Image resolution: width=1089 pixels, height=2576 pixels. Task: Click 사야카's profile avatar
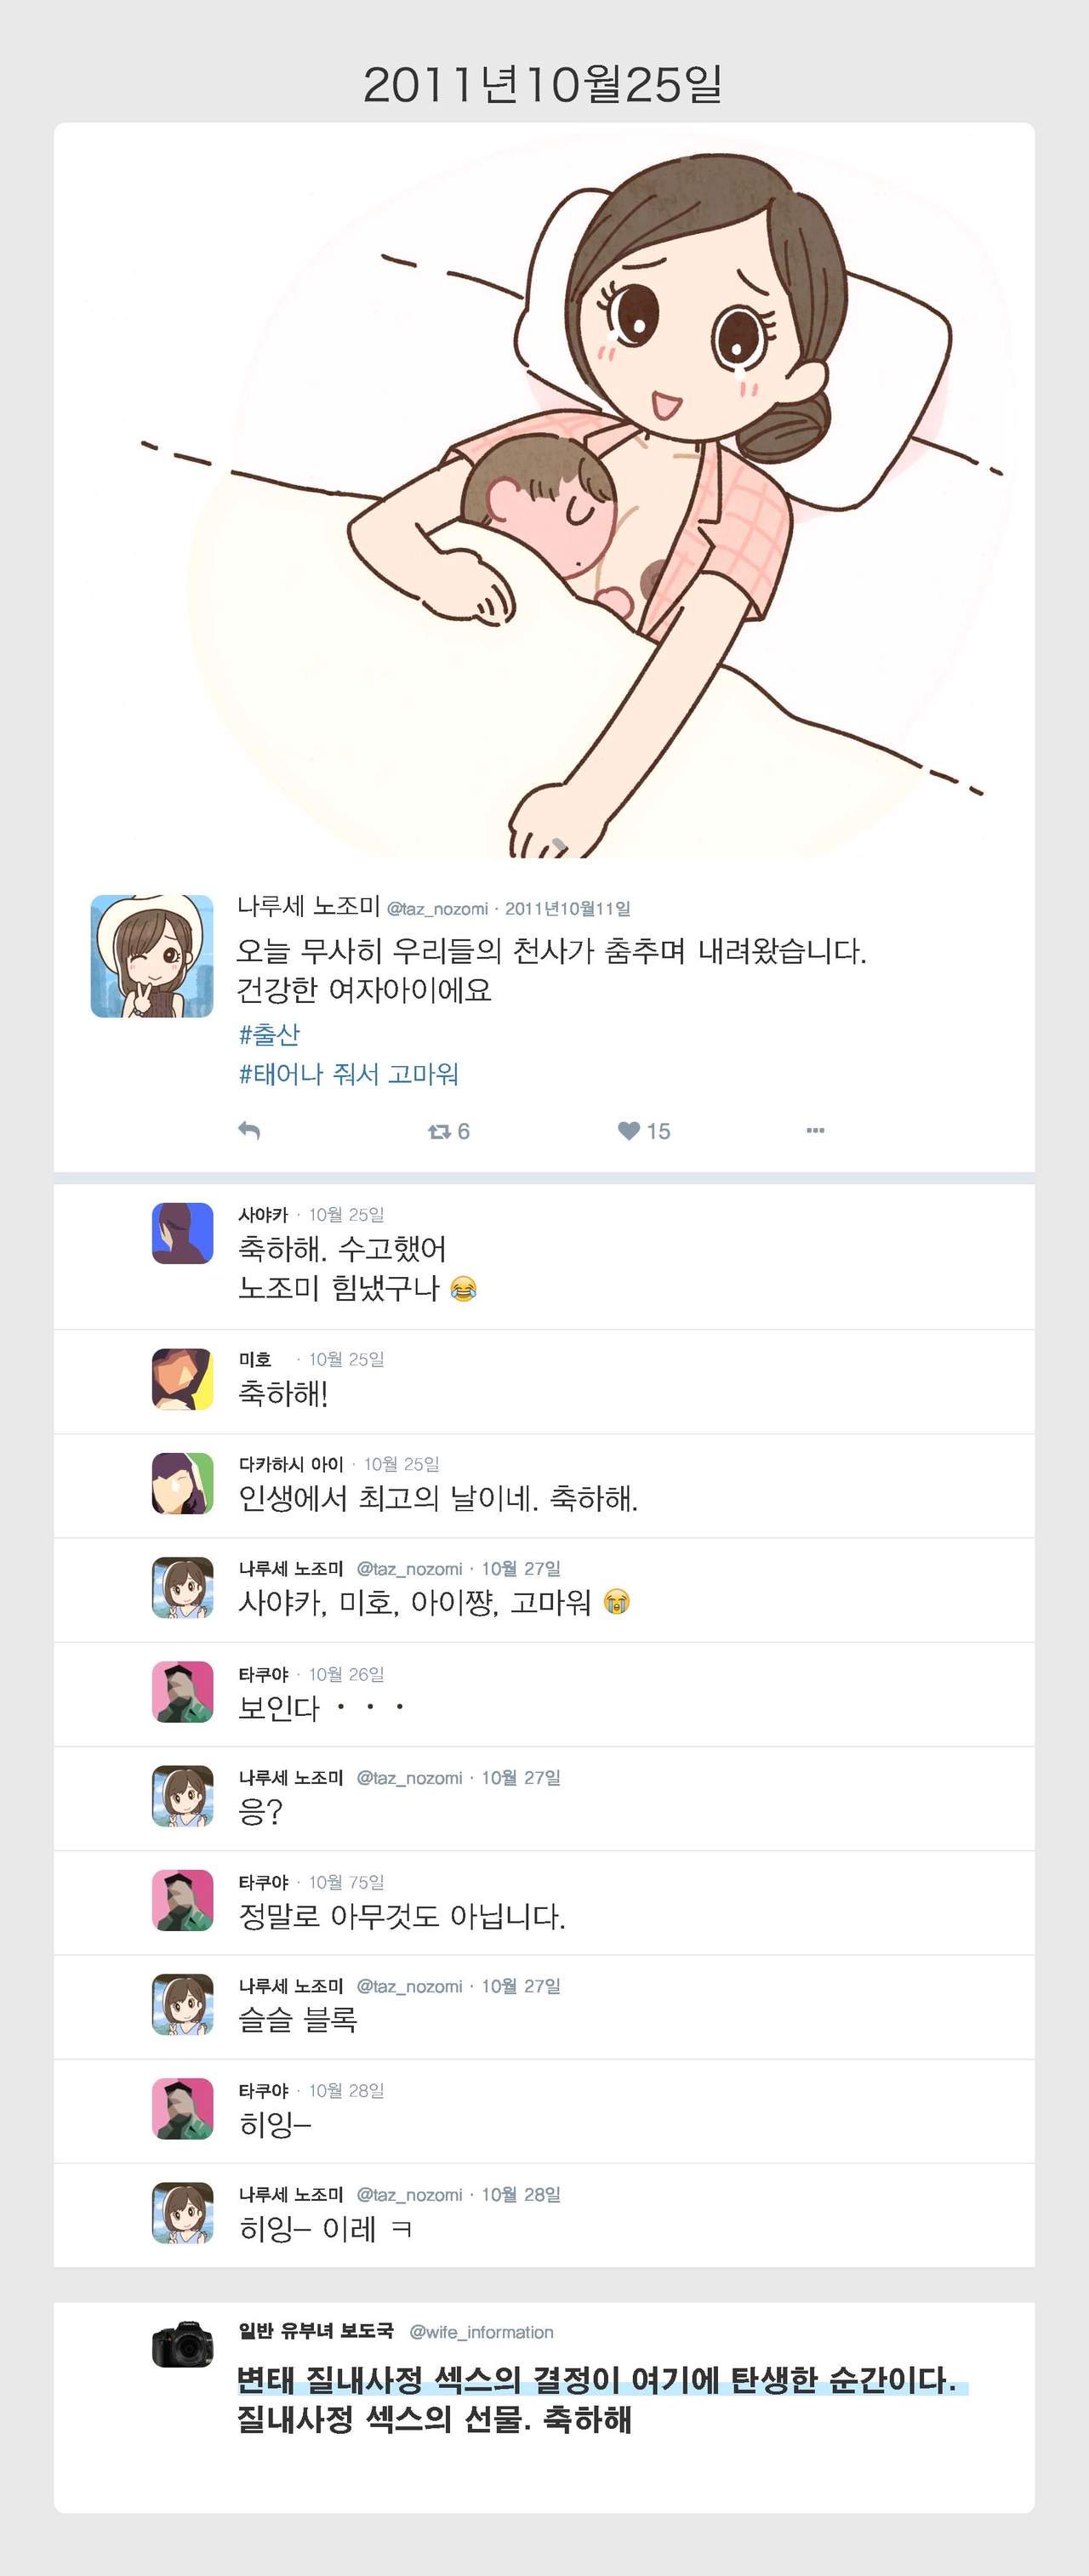tap(182, 1233)
